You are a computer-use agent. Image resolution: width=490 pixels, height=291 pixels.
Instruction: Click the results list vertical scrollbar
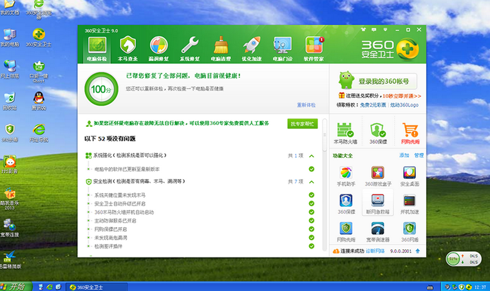(x=325, y=185)
